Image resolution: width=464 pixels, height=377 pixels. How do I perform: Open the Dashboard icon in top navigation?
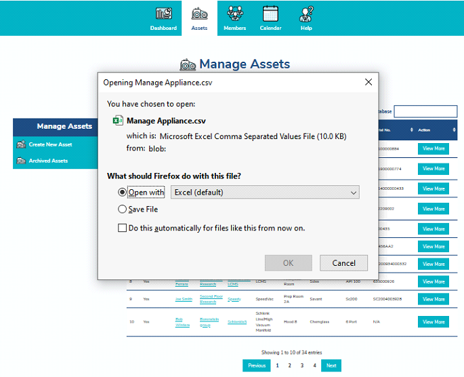(163, 14)
